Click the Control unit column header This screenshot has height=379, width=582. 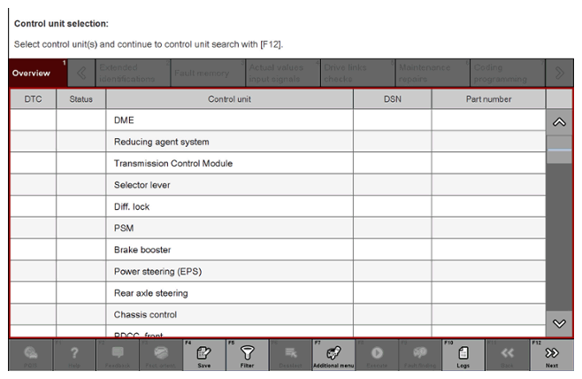[230, 99]
